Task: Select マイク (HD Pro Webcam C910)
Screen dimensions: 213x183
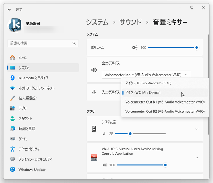Action: pos(165,83)
